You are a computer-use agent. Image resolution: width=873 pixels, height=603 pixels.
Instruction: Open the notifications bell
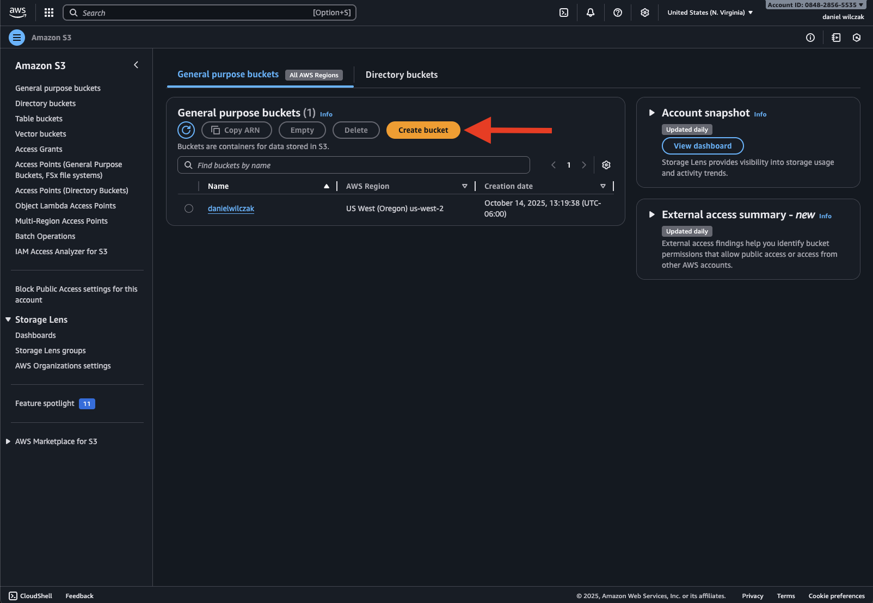click(x=591, y=13)
